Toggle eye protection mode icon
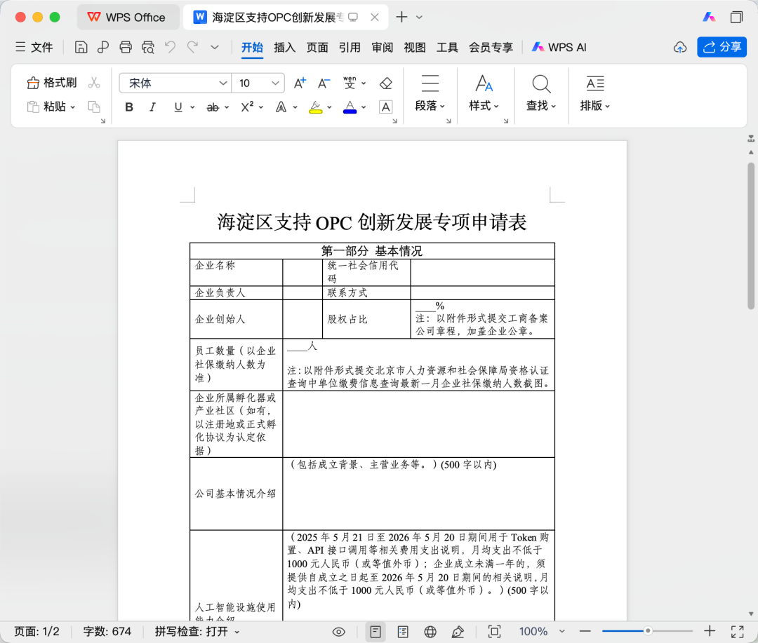Image resolution: width=758 pixels, height=643 pixels. coord(339,631)
